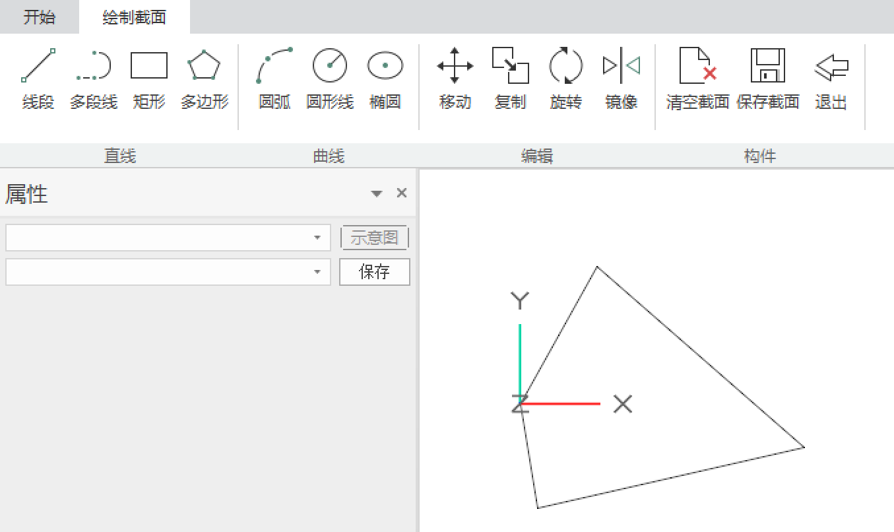894x532 pixels.
Task: Expand the first properties dropdown
Action: 317,238
